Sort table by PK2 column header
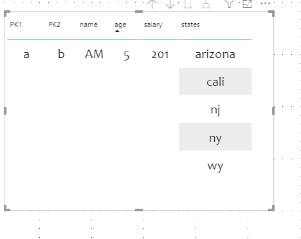 tap(54, 24)
